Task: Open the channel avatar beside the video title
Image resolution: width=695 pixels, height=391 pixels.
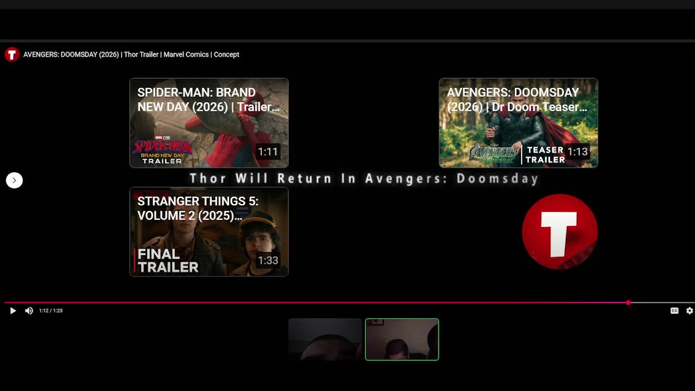Action: (x=12, y=54)
